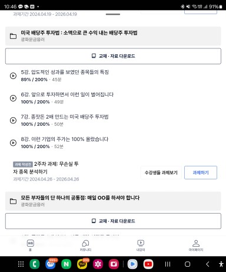
Task: Download materials for 미국 배당주 course
Action: (x=113, y=56)
